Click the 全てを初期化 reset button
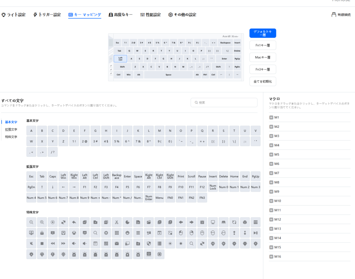This screenshot has height=279, width=355. coord(262,82)
